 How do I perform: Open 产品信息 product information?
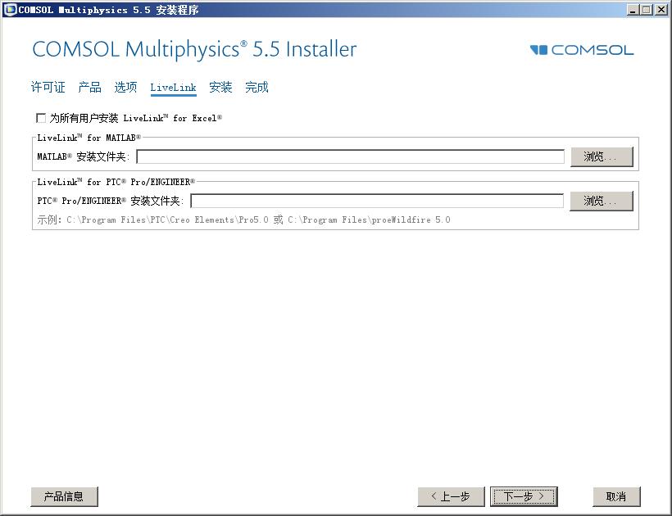[x=64, y=496]
